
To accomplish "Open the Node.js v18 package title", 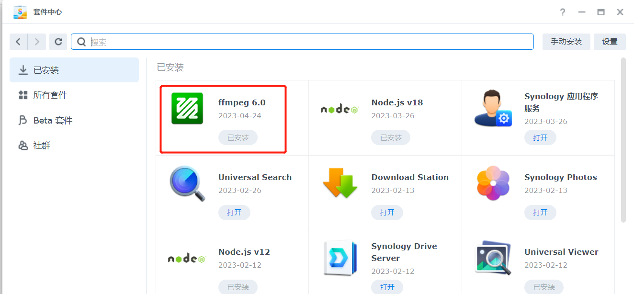I will click(x=397, y=102).
